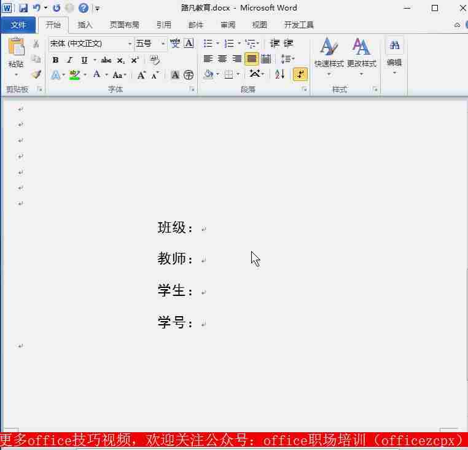Toggle show/hide paragraph marks
This screenshot has height=450, width=468.
click(300, 74)
